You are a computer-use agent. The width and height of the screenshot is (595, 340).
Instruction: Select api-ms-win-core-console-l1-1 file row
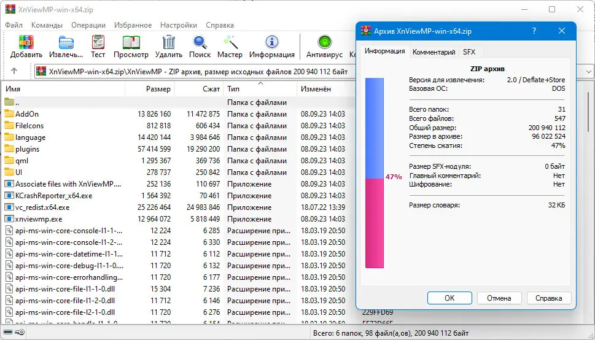click(x=178, y=231)
